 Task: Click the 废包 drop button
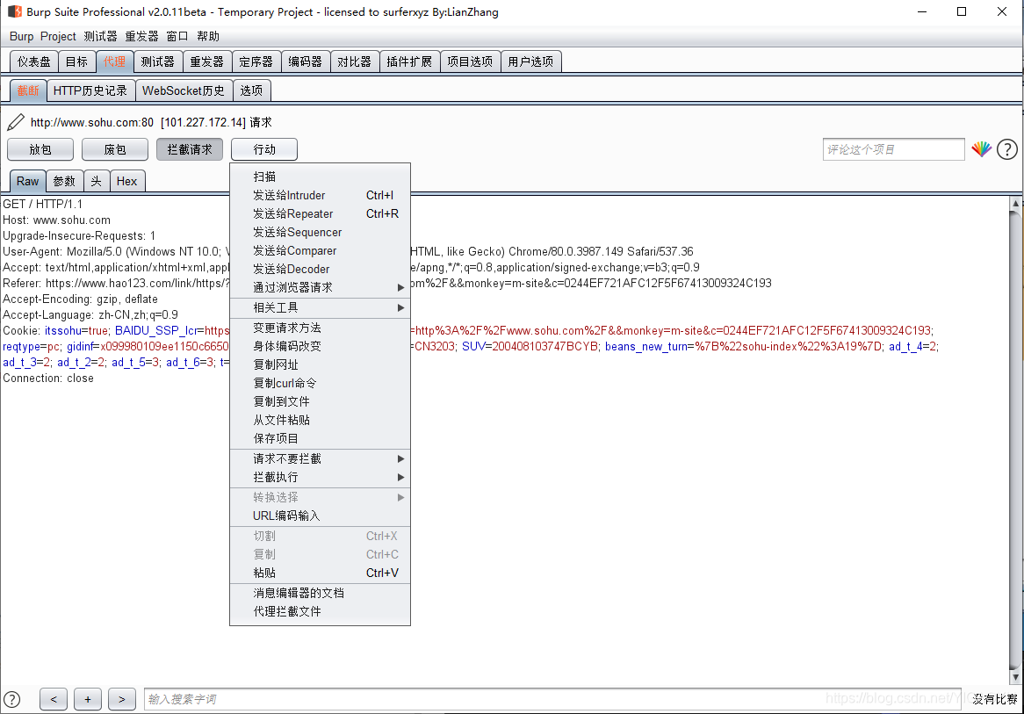click(x=115, y=149)
